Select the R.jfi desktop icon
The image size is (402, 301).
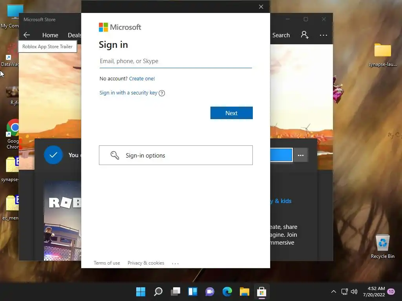12,96
